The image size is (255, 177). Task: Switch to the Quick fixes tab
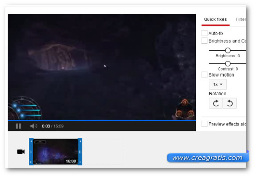click(x=216, y=19)
